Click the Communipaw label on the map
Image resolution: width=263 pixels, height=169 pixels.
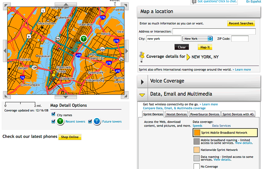[x=30, y=85]
